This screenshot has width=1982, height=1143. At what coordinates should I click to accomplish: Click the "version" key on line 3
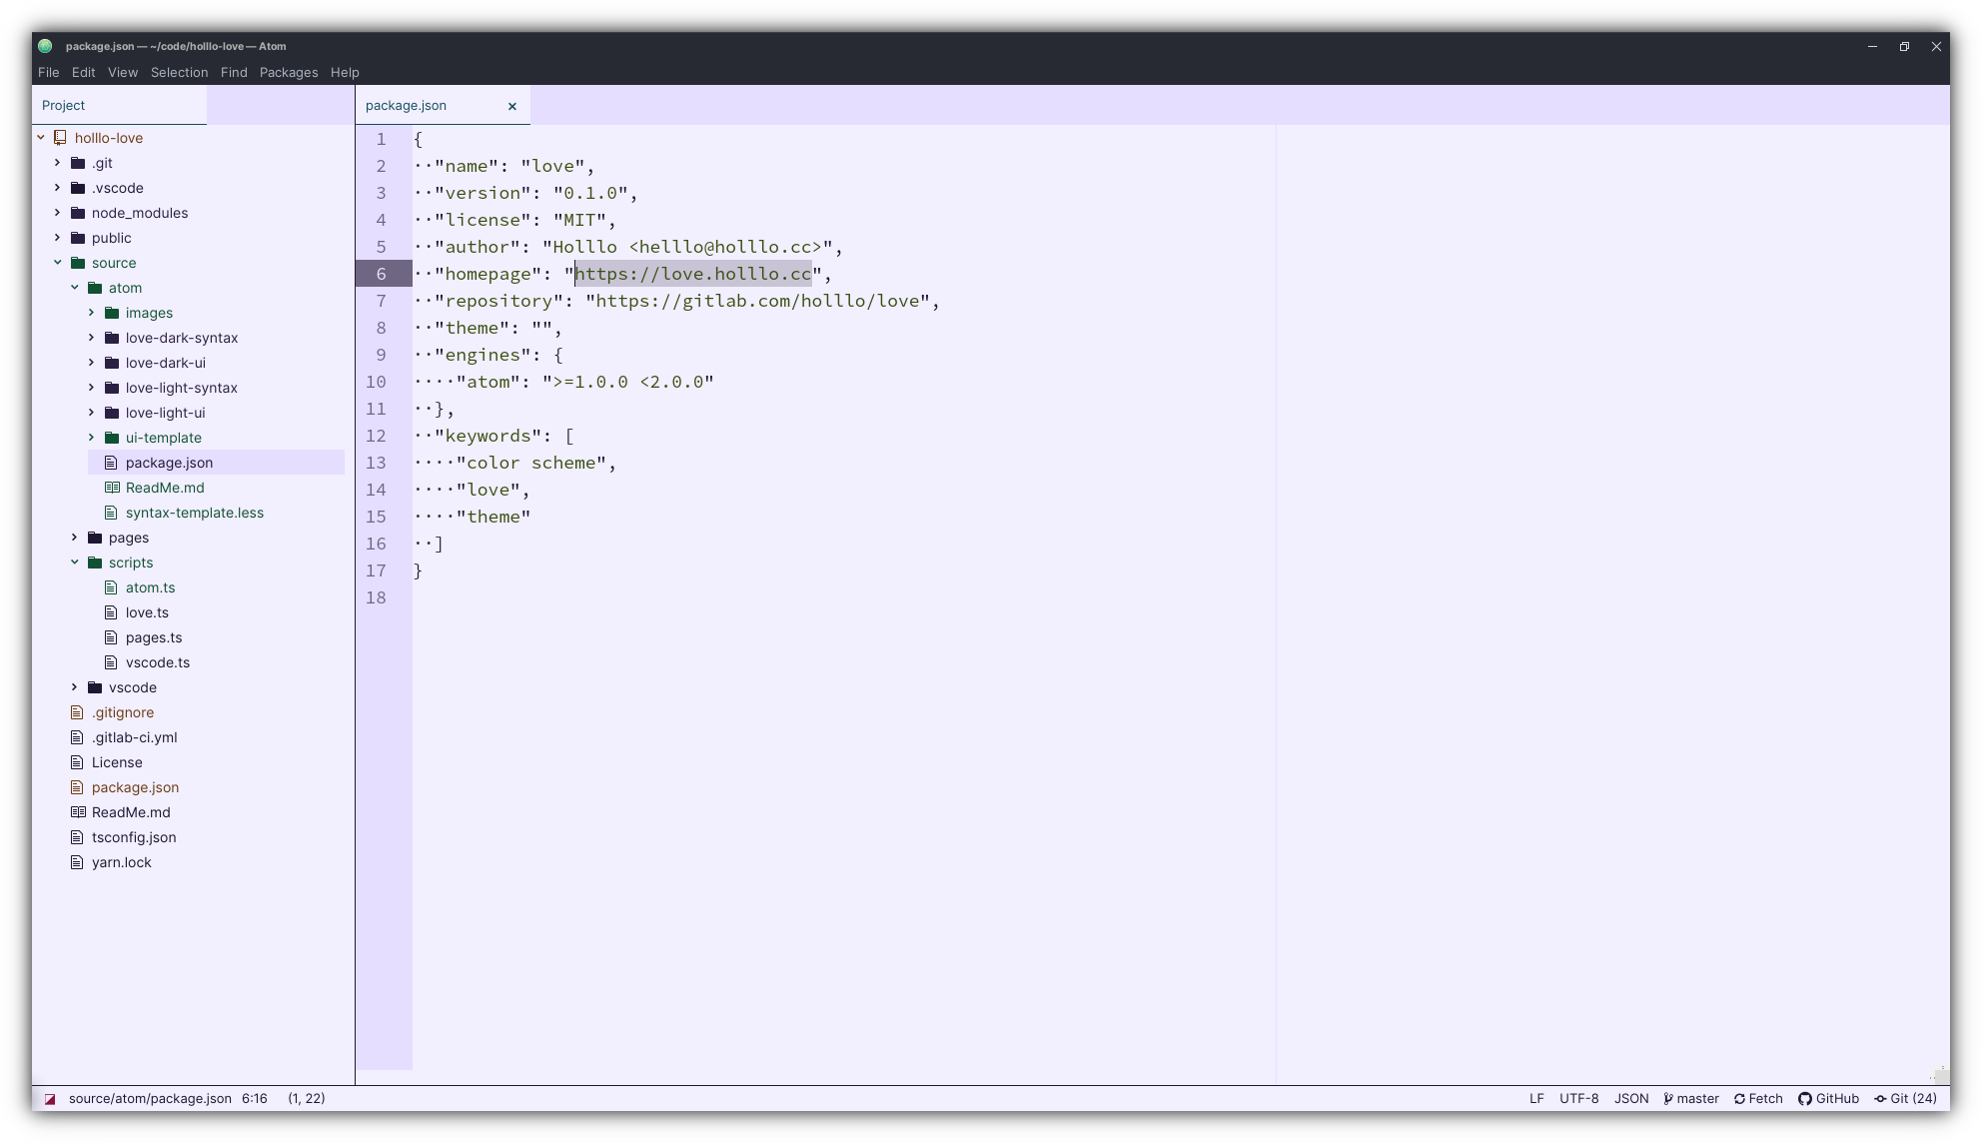coord(483,193)
